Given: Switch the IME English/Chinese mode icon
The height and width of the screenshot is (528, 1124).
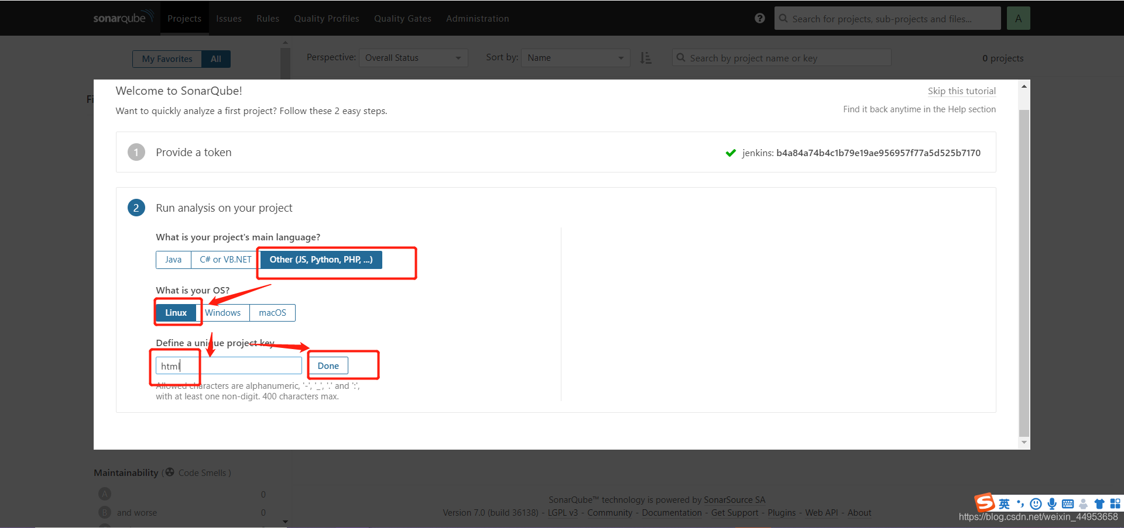Looking at the screenshot, I should pos(1004,504).
